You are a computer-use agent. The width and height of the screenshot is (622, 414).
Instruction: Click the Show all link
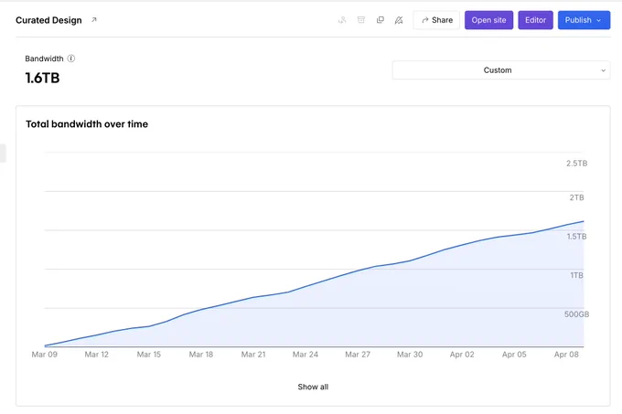313,387
